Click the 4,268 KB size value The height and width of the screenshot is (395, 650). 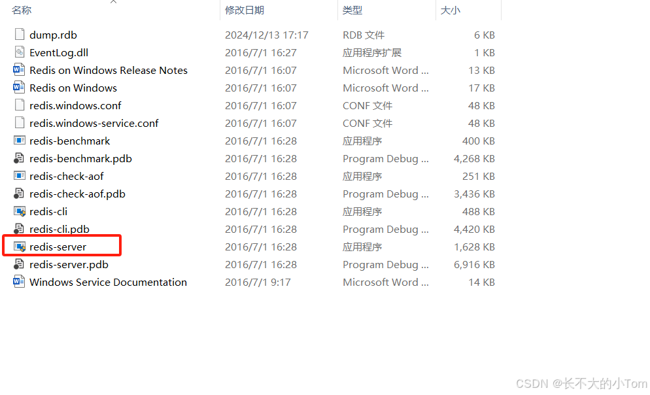click(474, 159)
